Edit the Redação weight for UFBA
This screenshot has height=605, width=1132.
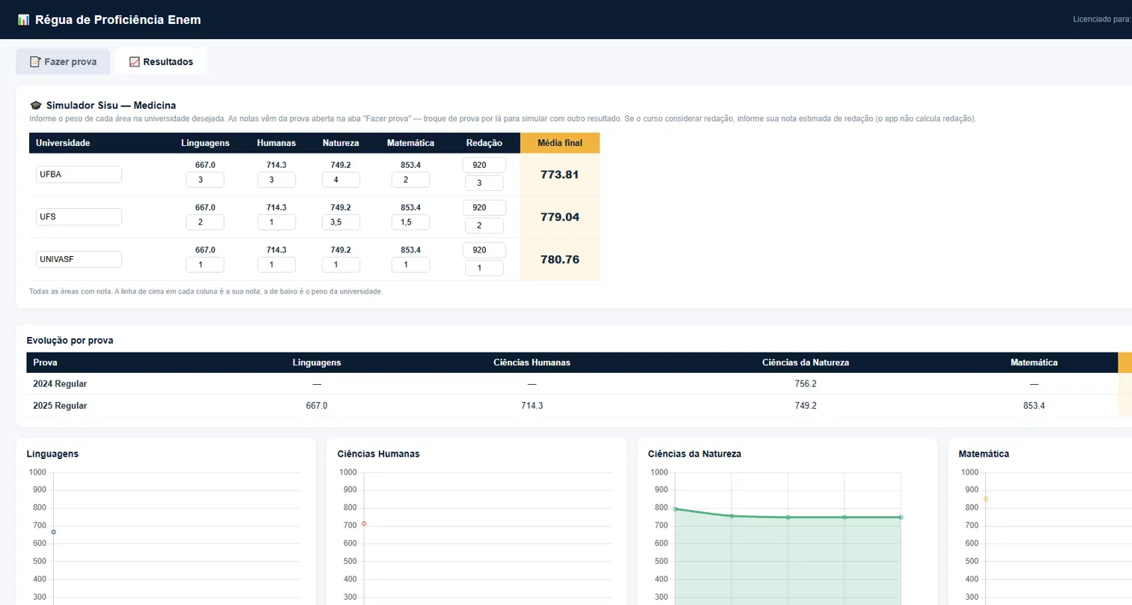484,183
